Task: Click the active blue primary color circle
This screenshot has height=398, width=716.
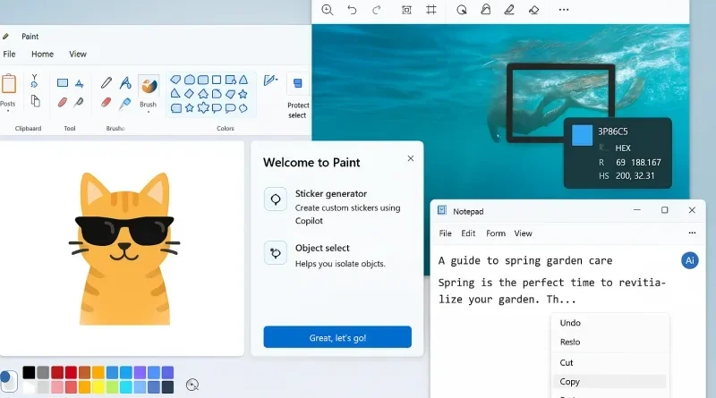Action: [x=5, y=377]
